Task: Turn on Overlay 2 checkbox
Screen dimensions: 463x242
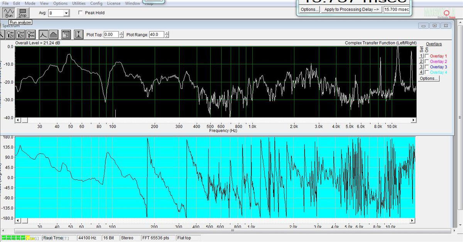Action: pyautogui.click(x=427, y=62)
